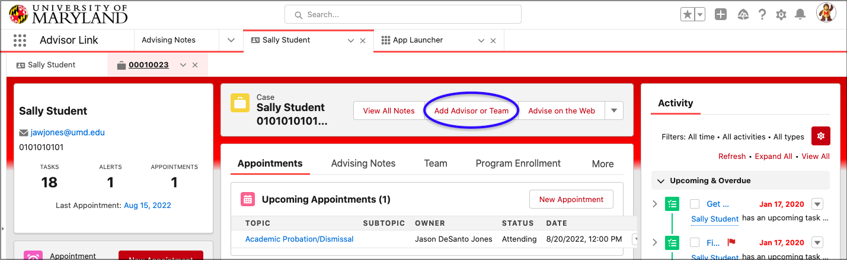Click Add Advisor or Team button
847x260 pixels.
pyautogui.click(x=472, y=110)
